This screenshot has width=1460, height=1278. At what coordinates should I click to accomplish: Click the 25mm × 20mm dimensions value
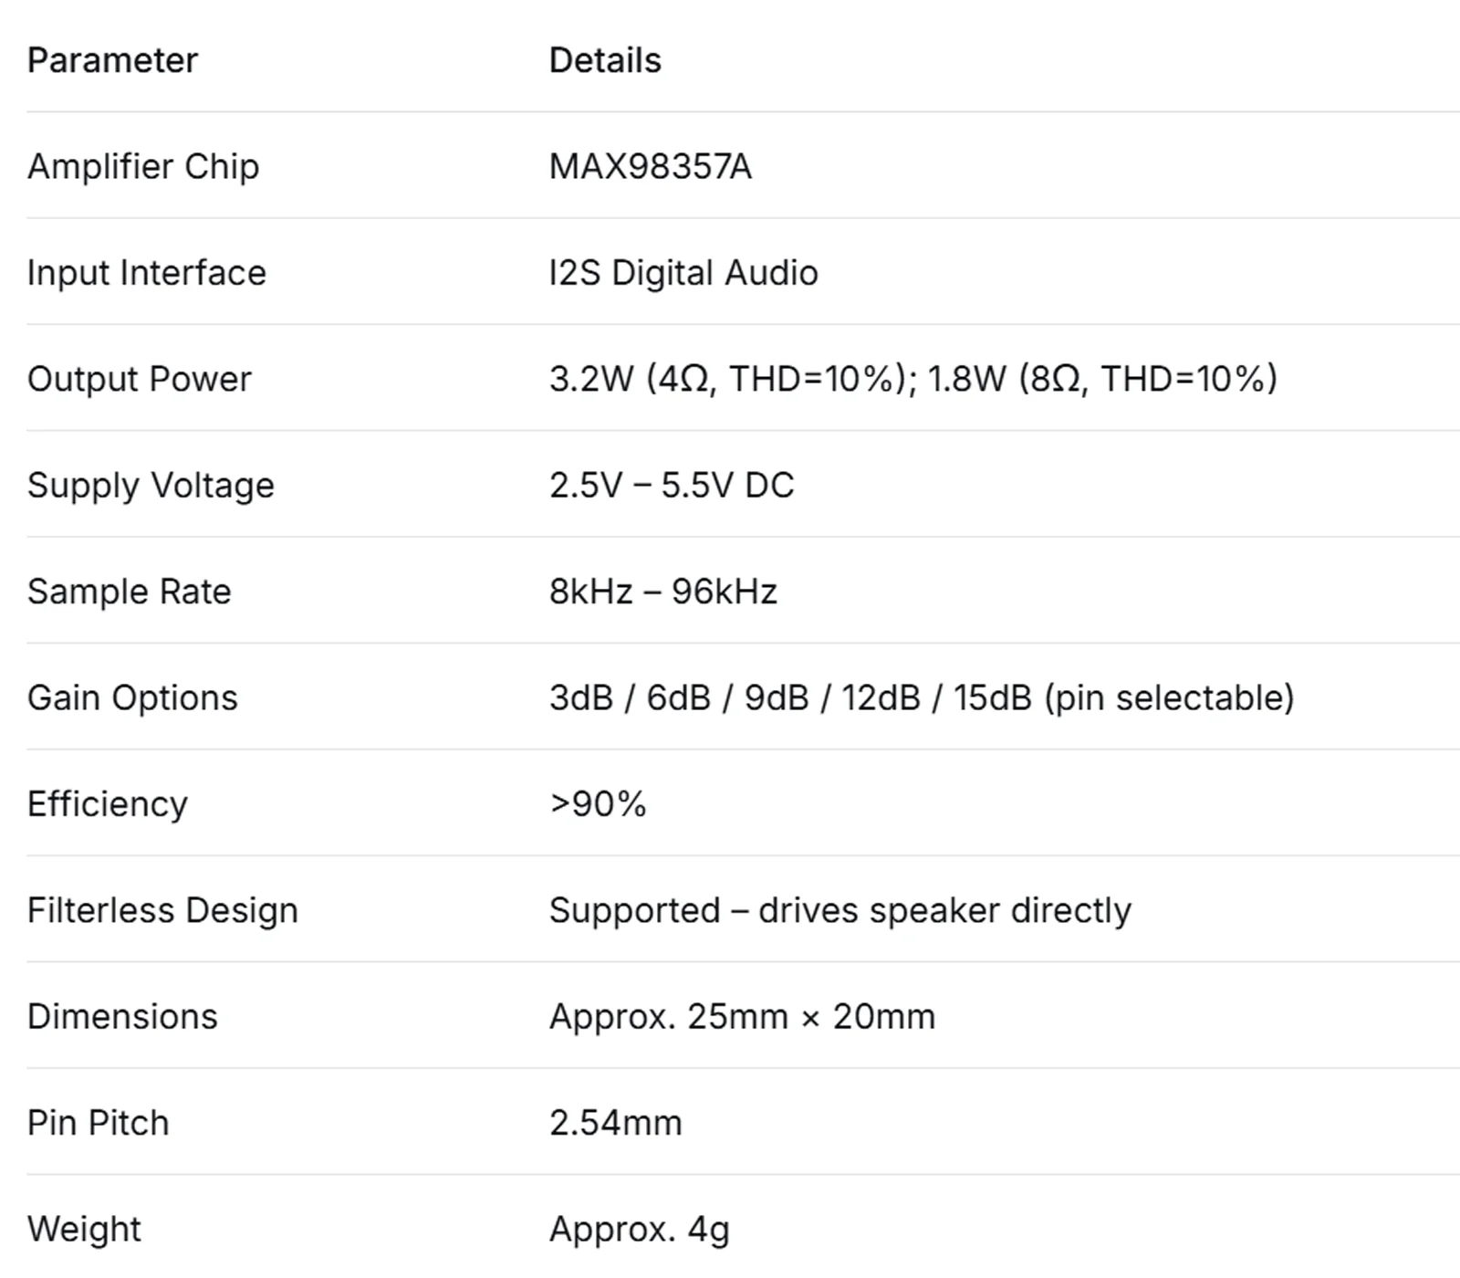pos(811,1016)
